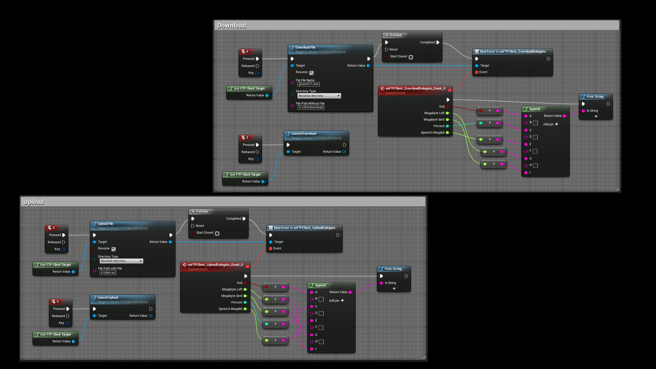Enable Start Closed on Download DoOnce
656x369 pixels.
(x=411, y=57)
